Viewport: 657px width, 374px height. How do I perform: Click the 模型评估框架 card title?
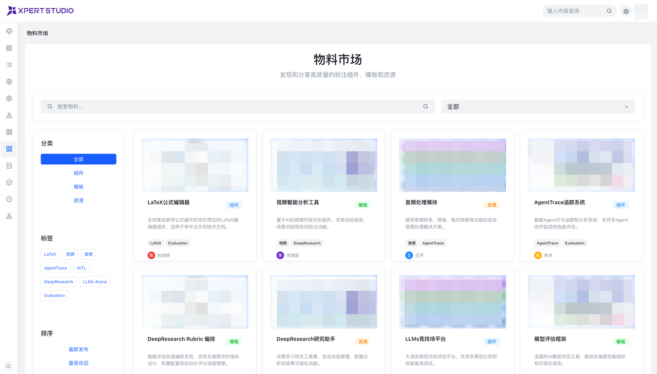click(x=550, y=339)
